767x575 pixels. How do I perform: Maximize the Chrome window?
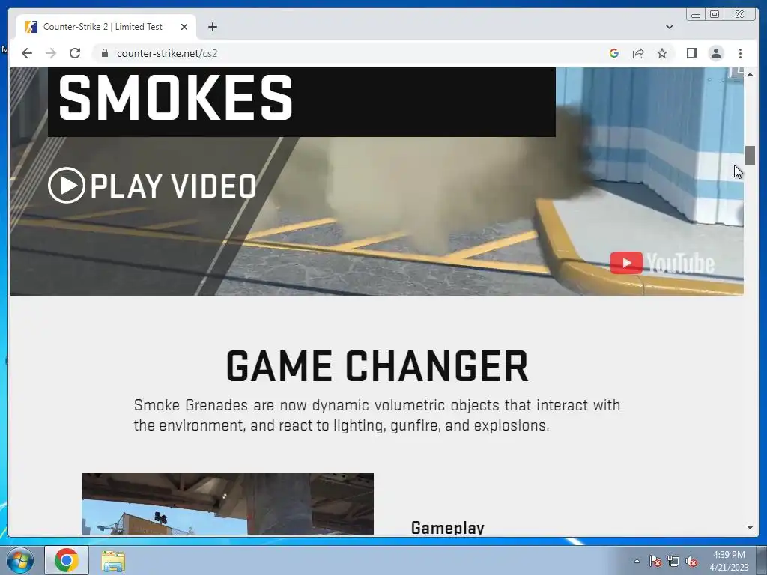[x=714, y=15]
